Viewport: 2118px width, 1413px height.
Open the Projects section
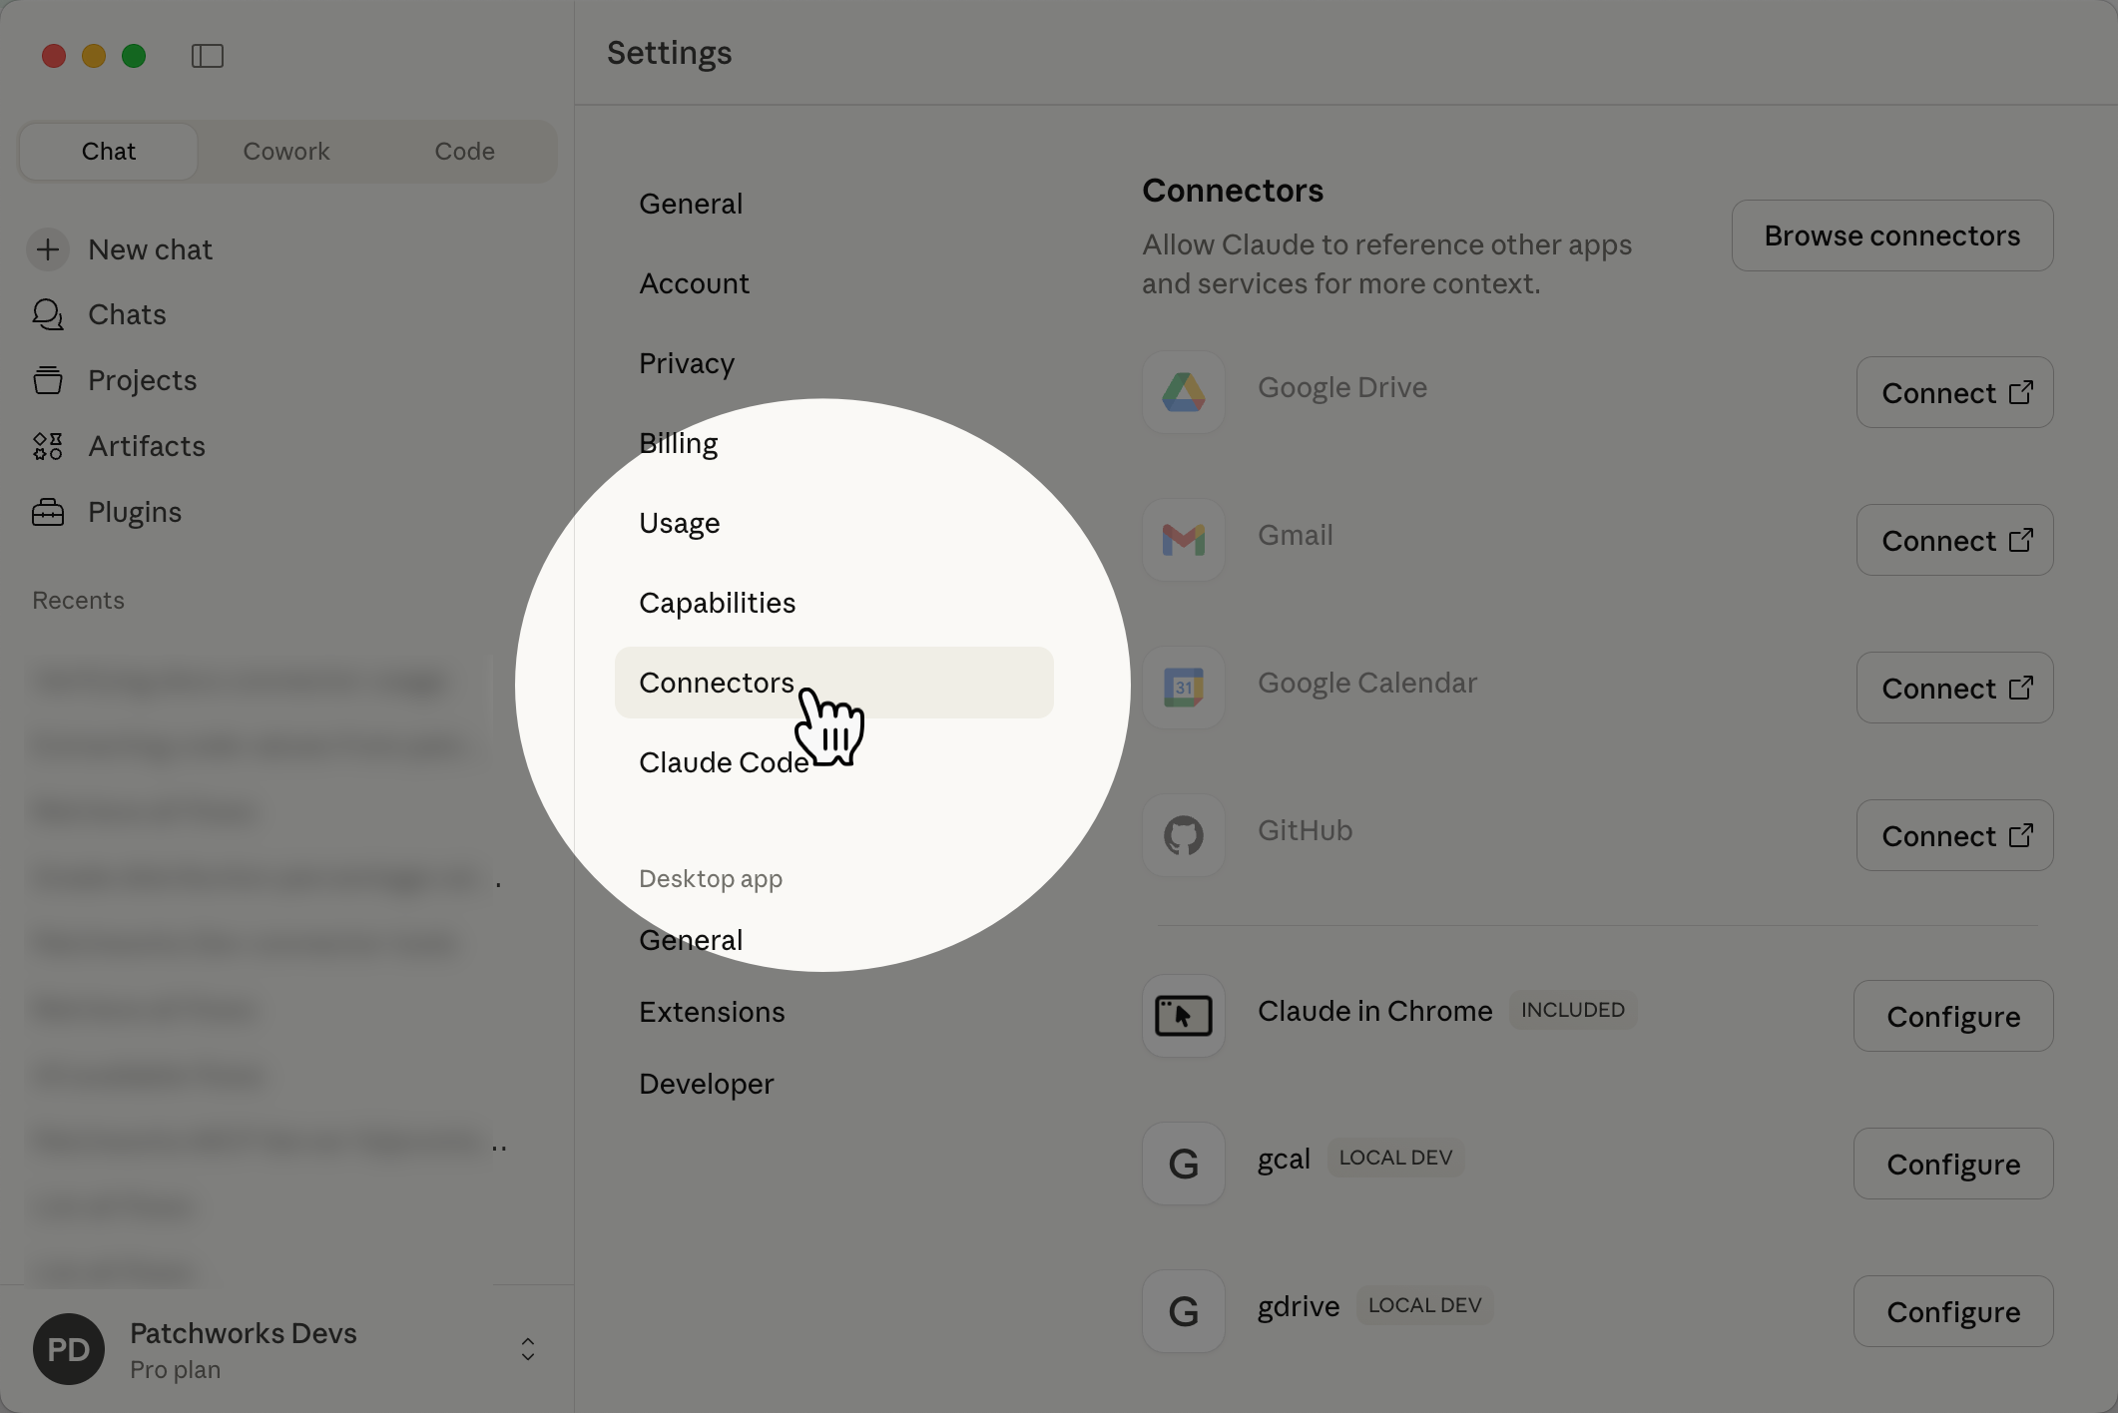(142, 381)
